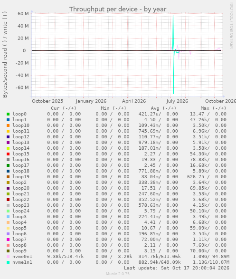Click the 'loop14' legend label
This screenshot has width=236, height=279.
21,148
